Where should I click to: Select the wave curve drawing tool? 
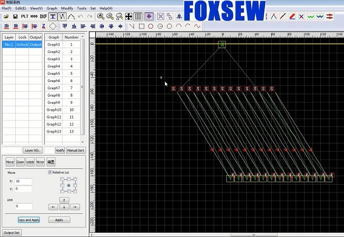(197, 26)
